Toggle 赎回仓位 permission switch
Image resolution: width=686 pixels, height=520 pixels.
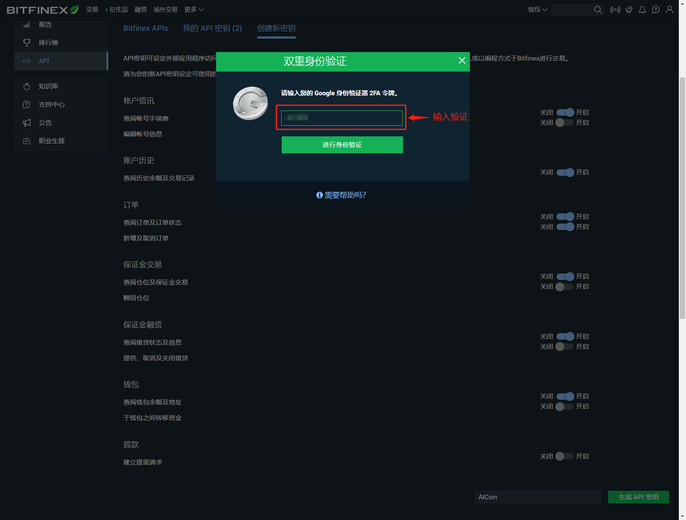point(564,287)
